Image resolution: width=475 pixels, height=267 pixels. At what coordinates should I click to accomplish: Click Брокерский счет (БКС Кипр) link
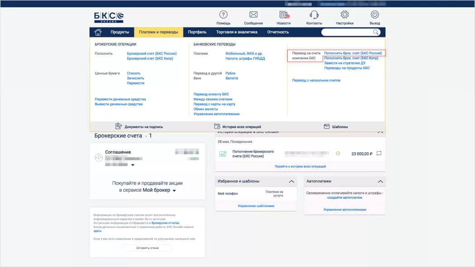click(150, 58)
